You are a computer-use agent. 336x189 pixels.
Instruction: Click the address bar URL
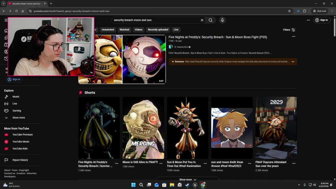[71, 11]
